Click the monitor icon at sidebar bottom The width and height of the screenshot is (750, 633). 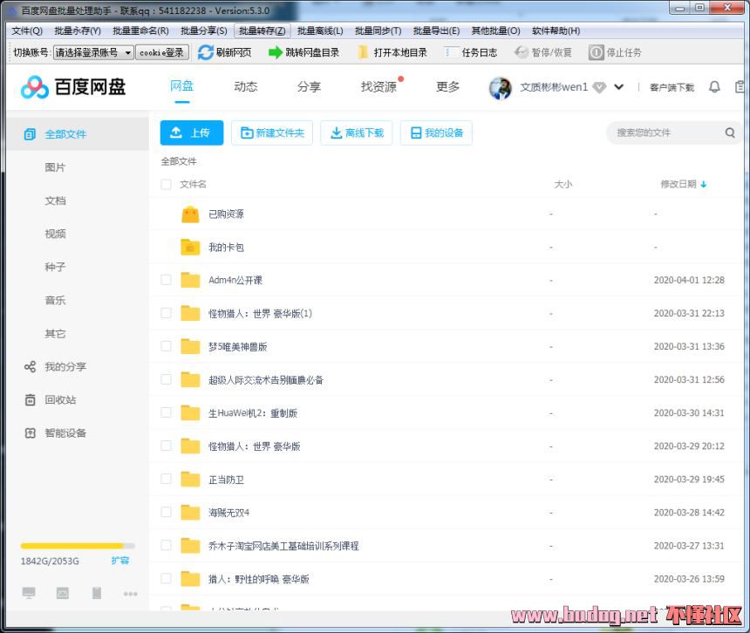tap(29, 593)
